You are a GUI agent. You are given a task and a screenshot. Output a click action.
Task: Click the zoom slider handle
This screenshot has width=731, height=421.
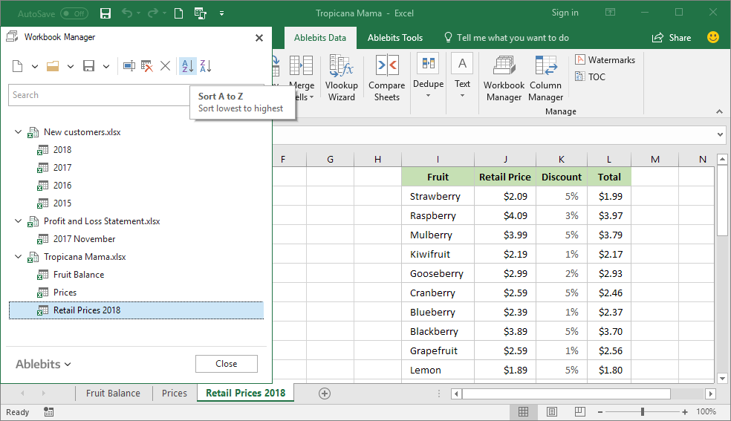click(x=643, y=411)
